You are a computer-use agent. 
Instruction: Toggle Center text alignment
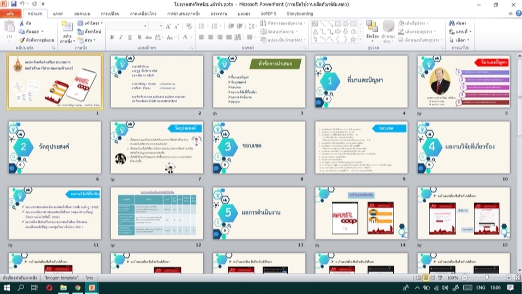point(211,37)
